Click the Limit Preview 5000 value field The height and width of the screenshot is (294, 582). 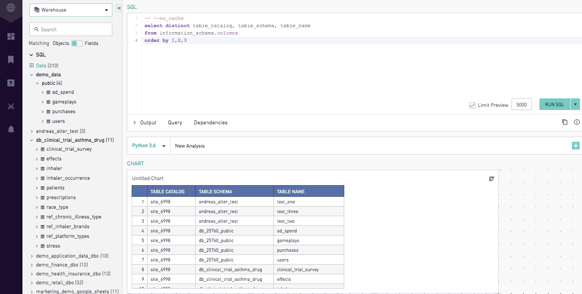522,105
